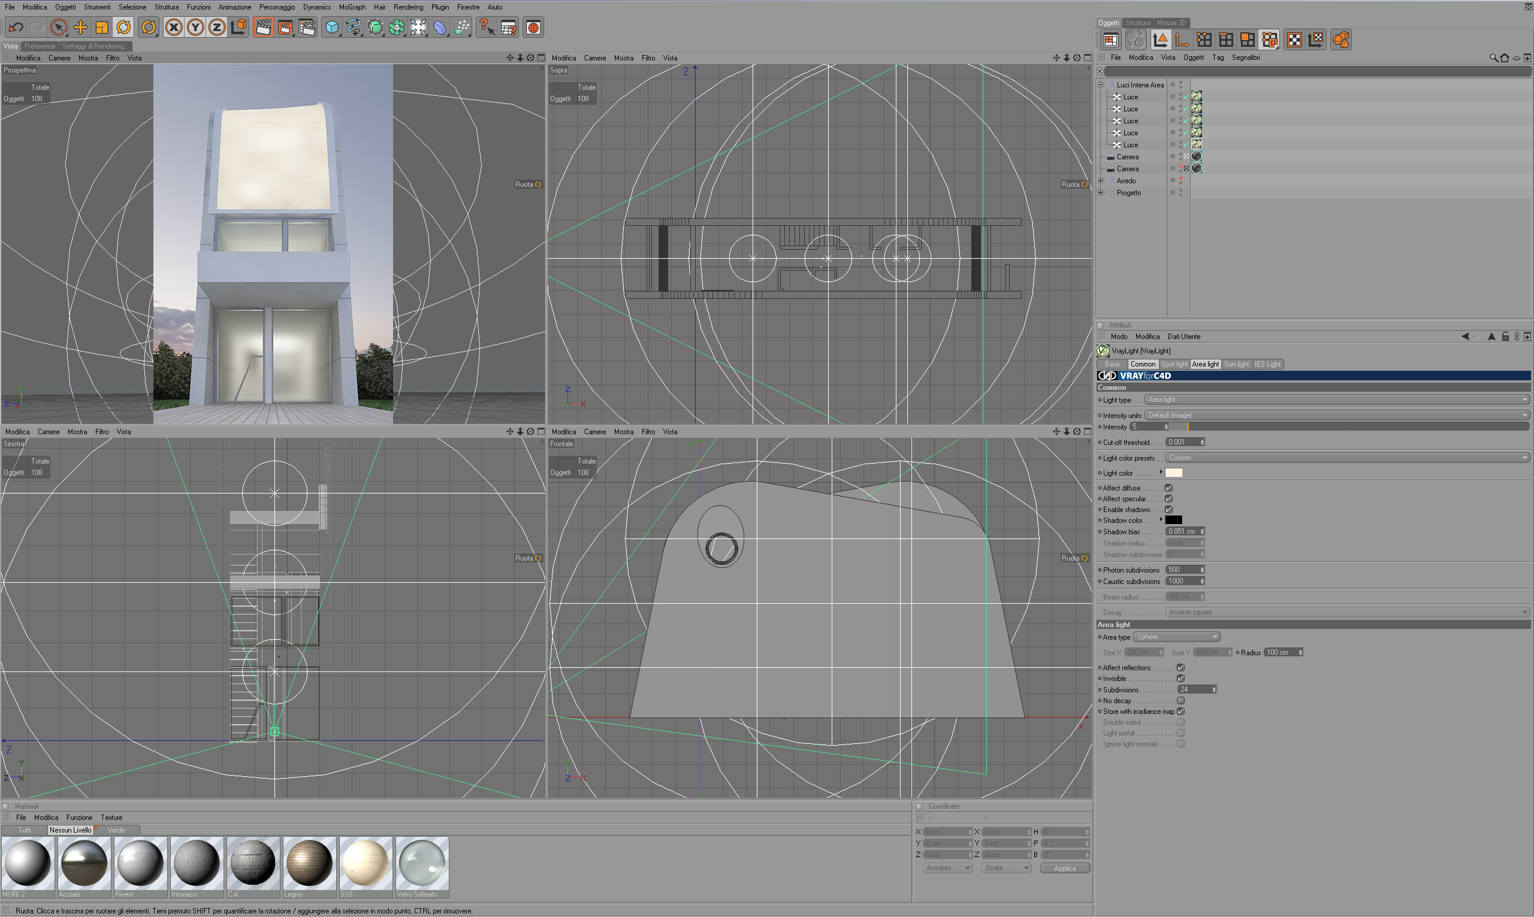Open array modeling objects icon

397,27
